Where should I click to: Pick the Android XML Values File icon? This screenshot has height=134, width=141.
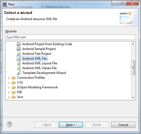[x=19, y=68]
